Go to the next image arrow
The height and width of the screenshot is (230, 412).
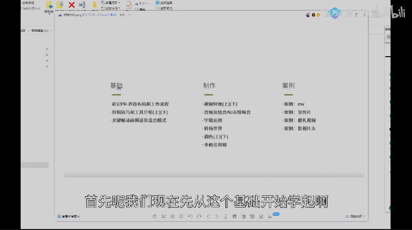tap(217, 216)
